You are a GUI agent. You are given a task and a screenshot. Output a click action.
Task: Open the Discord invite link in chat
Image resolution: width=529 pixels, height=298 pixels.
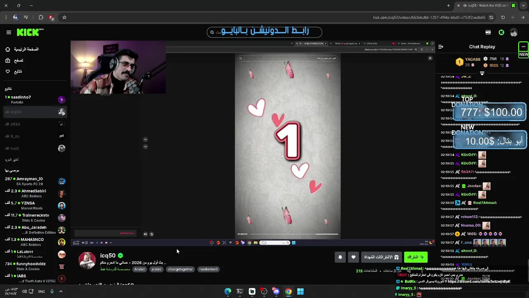point(479,282)
